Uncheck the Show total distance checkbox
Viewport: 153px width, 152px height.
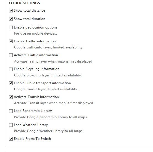pyautogui.click(x=11, y=11)
